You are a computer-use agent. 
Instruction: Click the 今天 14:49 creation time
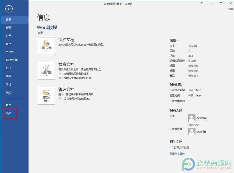point(194,96)
